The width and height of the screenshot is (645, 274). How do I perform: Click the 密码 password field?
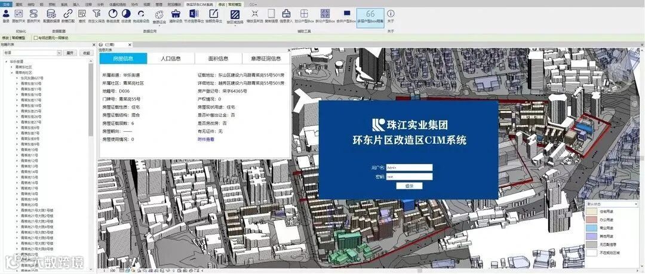coord(409,177)
